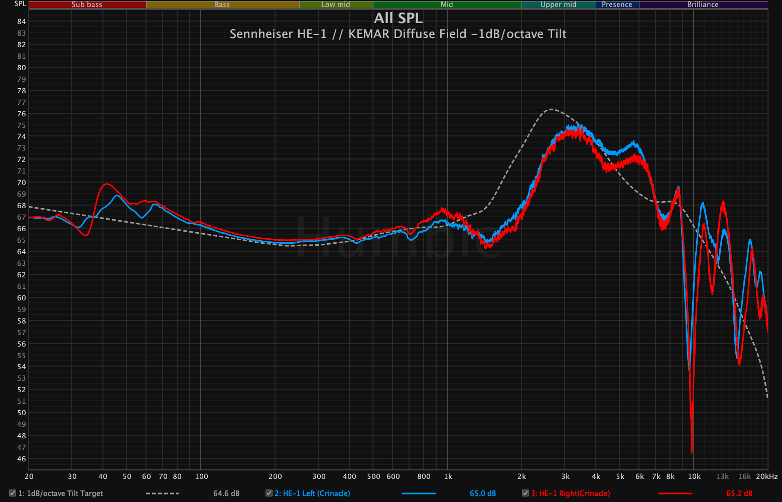Click the Brilliance band label
The width and height of the screenshot is (782, 502).
coord(703,5)
